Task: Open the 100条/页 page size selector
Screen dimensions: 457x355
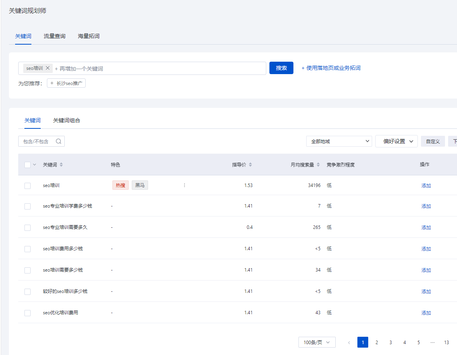Action: pyautogui.click(x=317, y=343)
